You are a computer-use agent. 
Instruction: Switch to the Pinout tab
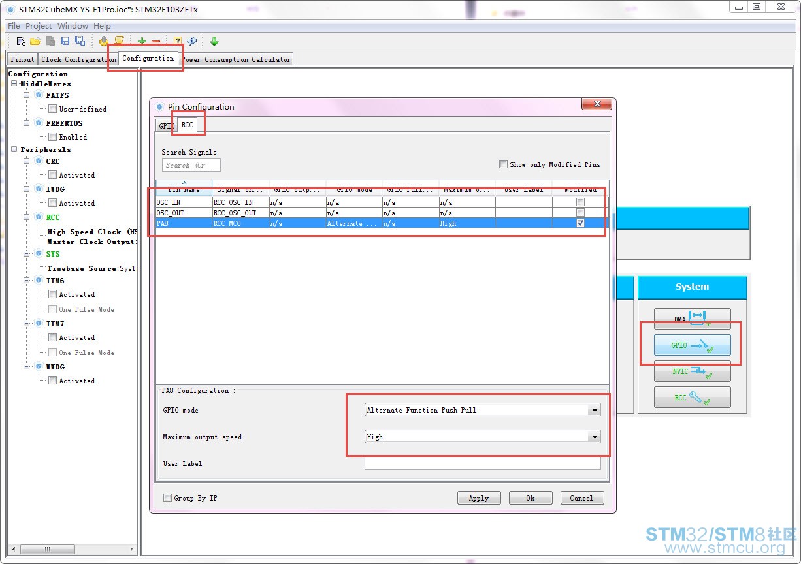22,59
